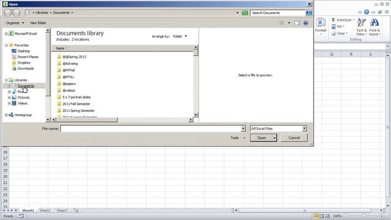Click Libraries in address bar path
The image size is (391, 220).
(42, 12)
